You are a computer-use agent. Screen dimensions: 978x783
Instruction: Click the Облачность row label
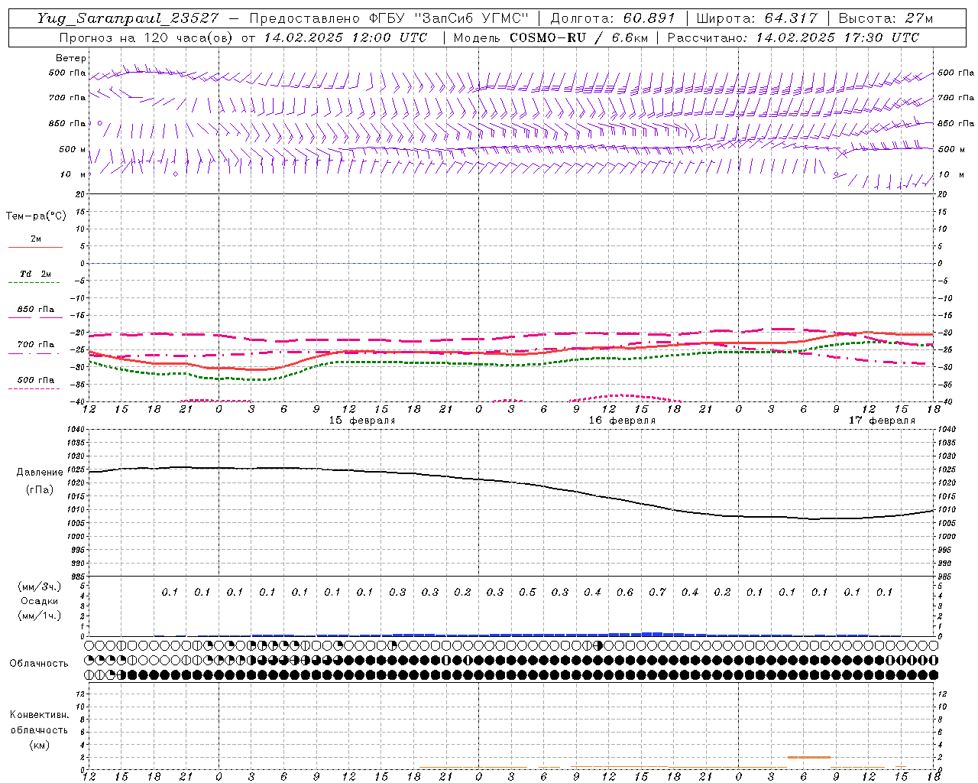[39, 664]
